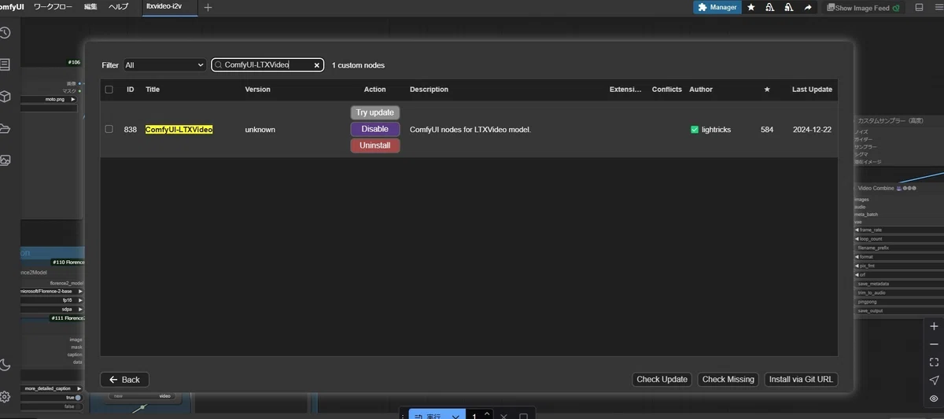This screenshot has height=419, width=944.
Task: Adjust the frame_rate field in Video Combine
Action: click(898, 230)
